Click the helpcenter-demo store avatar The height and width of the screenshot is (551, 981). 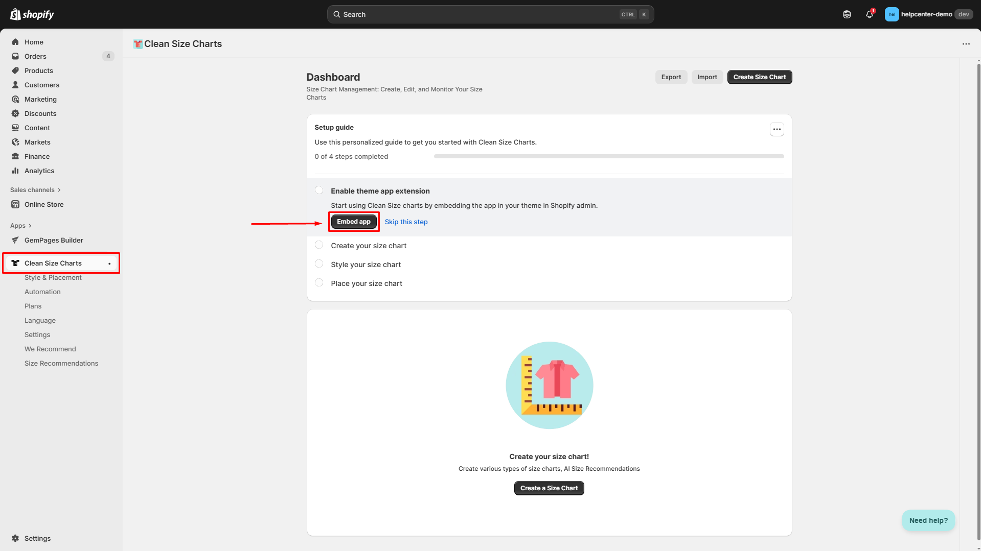point(892,14)
